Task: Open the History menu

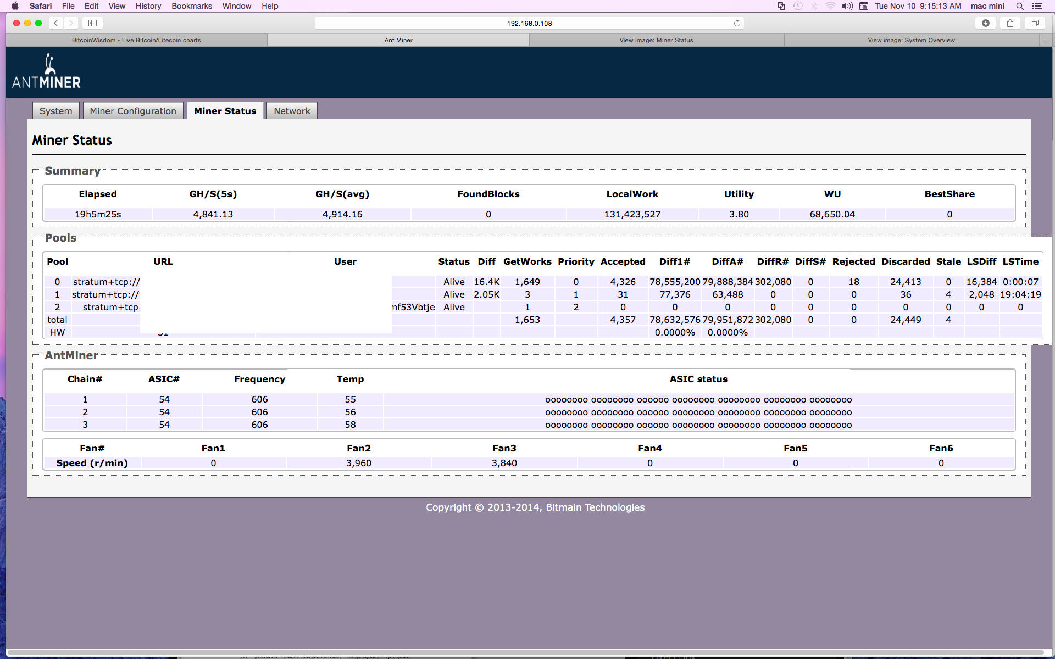Action: click(148, 6)
